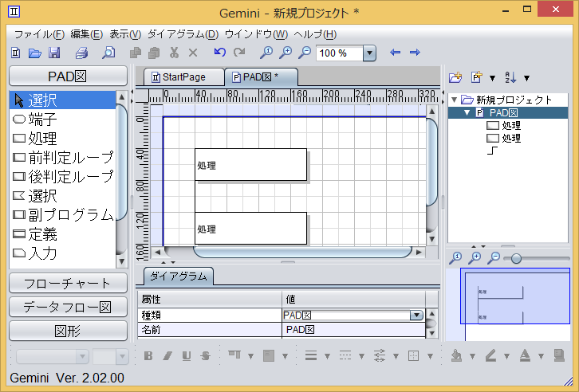Open the font size combo box

click(x=110, y=357)
